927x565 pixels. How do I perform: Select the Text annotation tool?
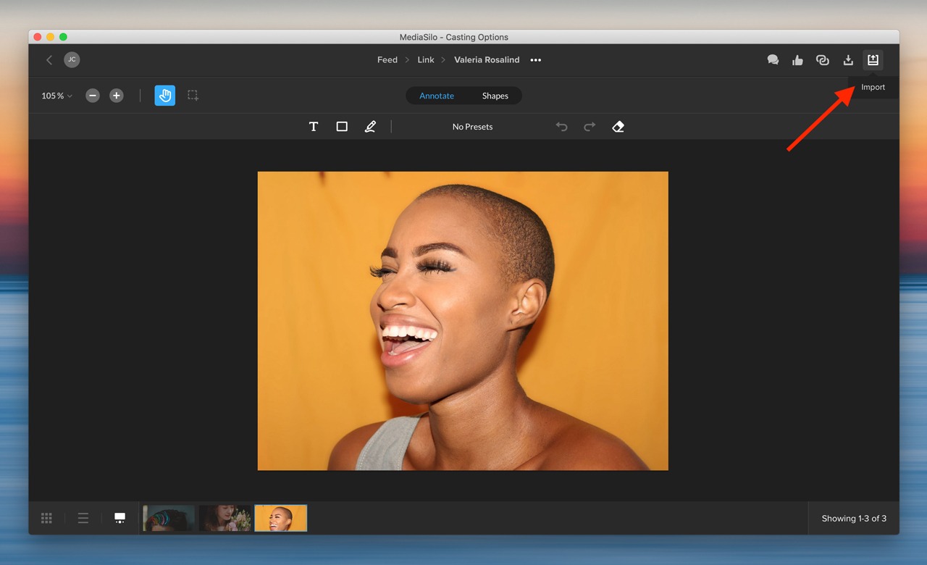click(x=314, y=127)
